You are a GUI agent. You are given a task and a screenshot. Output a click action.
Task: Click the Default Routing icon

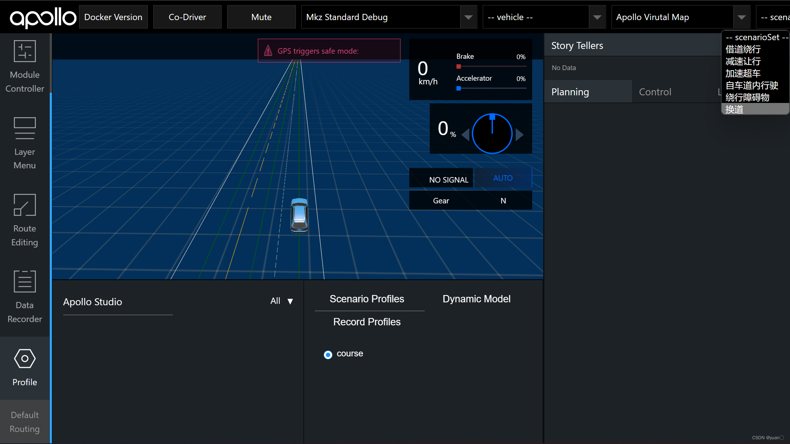point(25,422)
